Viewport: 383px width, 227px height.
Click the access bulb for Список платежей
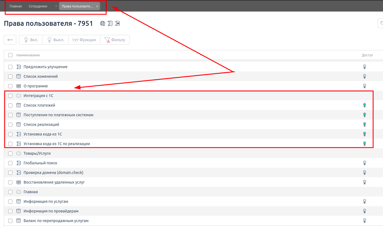tap(365, 105)
